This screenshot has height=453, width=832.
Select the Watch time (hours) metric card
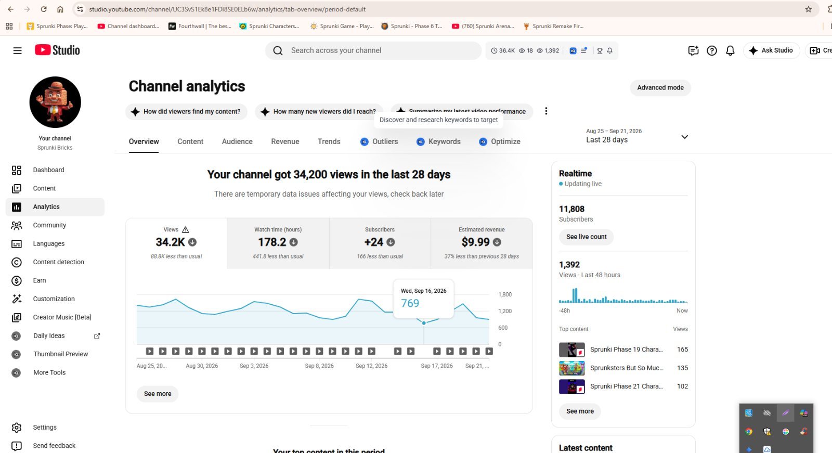click(278, 243)
